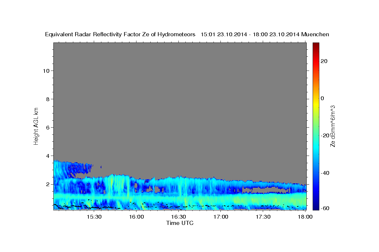Image resolution: width=379 pixels, height=252 pixels.
Task: Click the height tick label 6
Action: (48, 127)
